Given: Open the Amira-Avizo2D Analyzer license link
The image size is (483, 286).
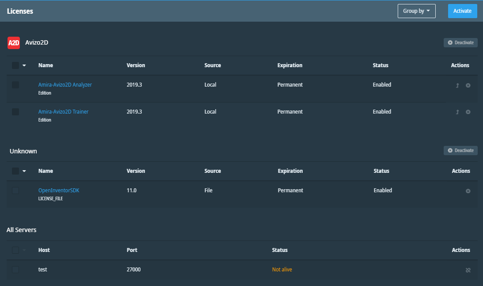Looking at the screenshot, I should (65, 85).
